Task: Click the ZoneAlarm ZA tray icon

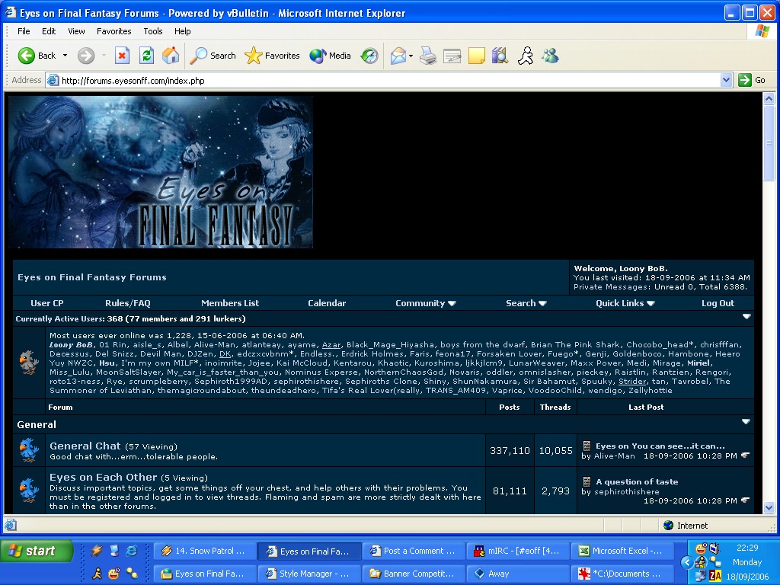Action: 715,576
